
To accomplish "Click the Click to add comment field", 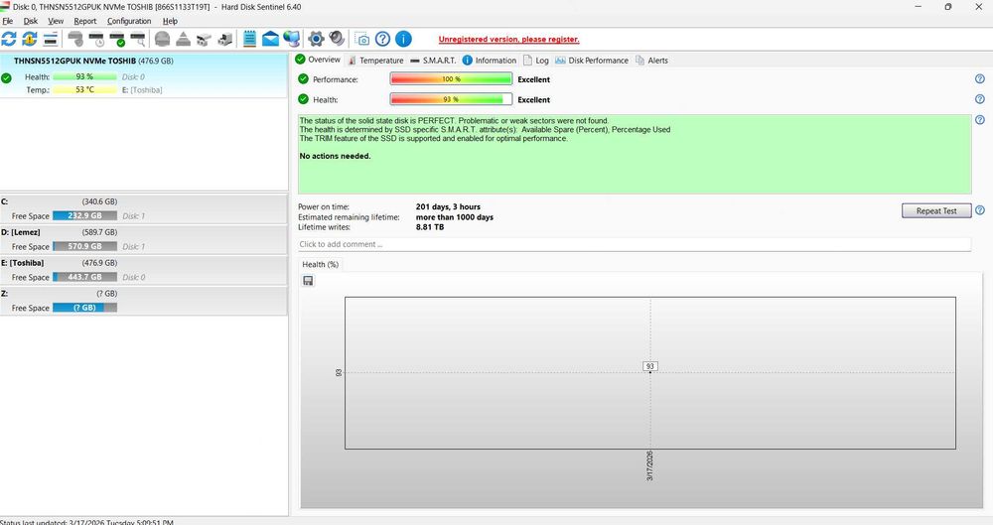I will pyautogui.click(x=634, y=244).
